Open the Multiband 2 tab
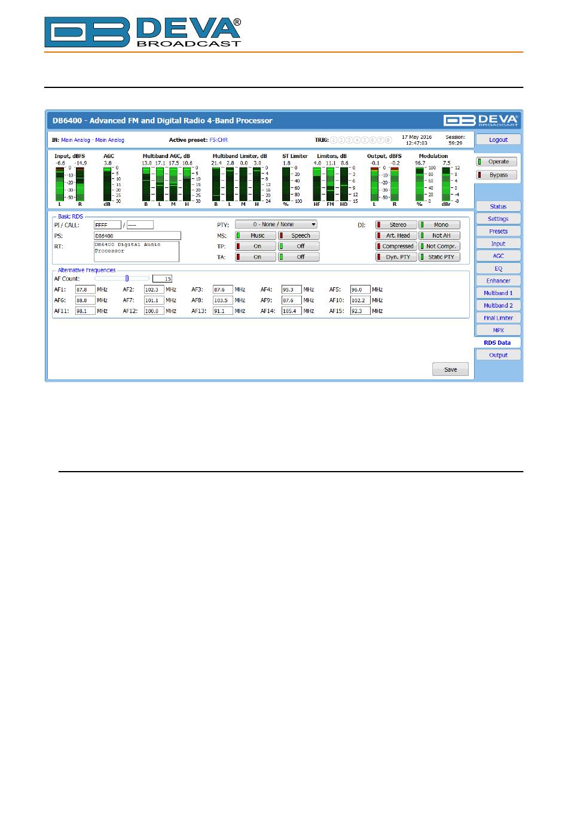The width and height of the screenshot is (568, 814). [498, 305]
